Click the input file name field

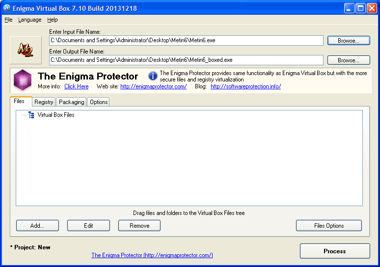tap(186, 40)
